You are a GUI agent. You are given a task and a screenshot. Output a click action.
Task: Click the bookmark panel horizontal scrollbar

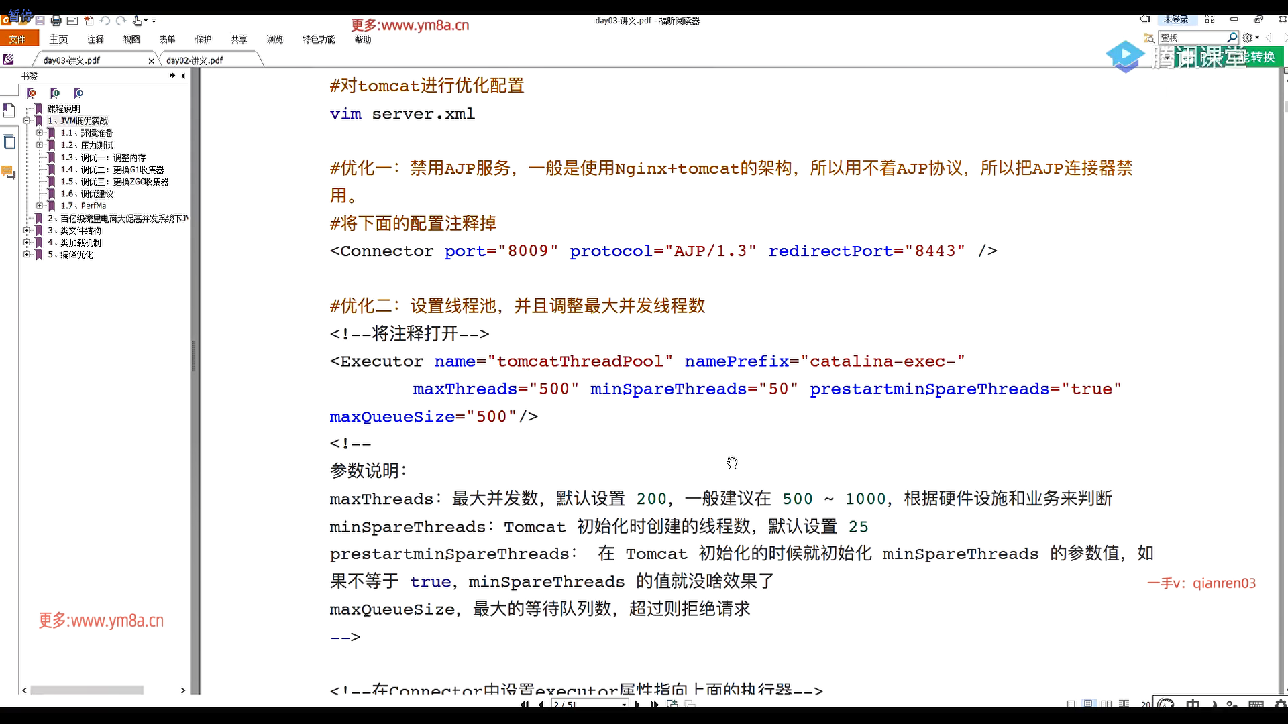(87, 690)
